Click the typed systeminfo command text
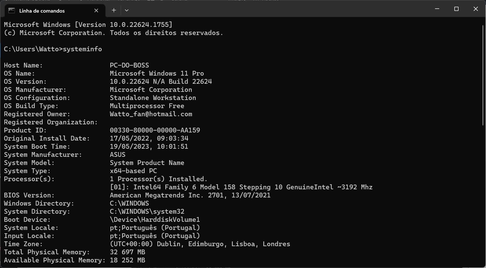The image size is (486, 268). tap(82, 49)
